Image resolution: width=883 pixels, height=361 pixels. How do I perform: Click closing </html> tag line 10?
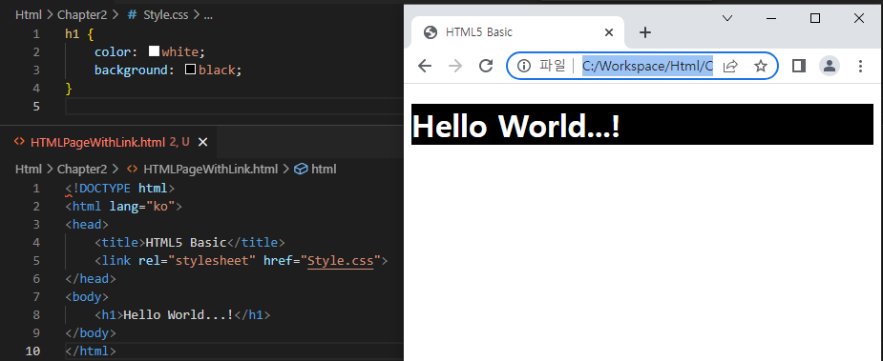click(91, 351)
